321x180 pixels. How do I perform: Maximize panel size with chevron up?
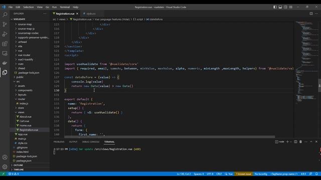[311, 141]
